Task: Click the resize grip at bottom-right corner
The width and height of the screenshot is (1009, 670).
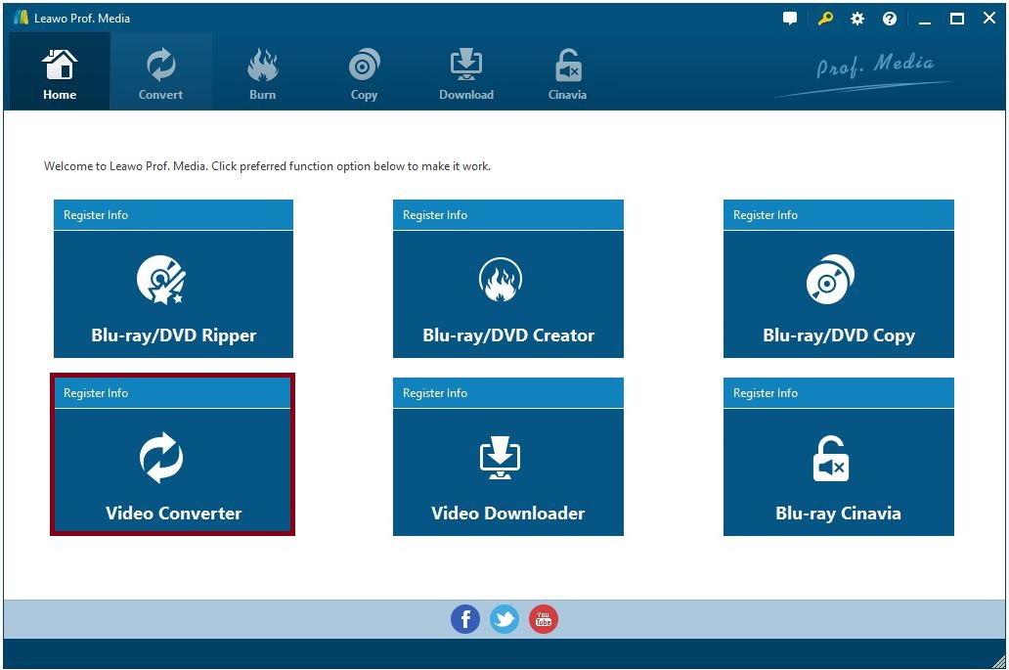Action: point(999,661)
